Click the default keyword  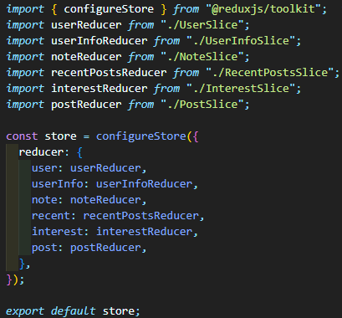point(74,311)
